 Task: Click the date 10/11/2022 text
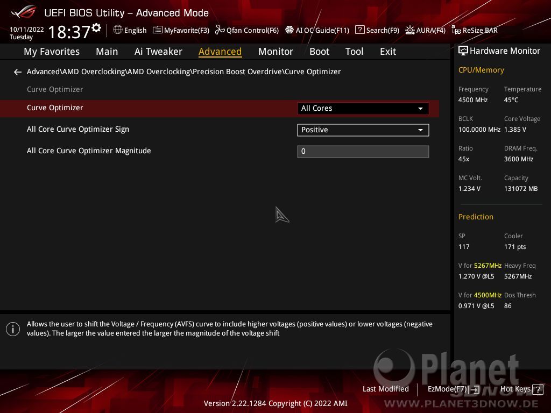(x=27, y=30)
